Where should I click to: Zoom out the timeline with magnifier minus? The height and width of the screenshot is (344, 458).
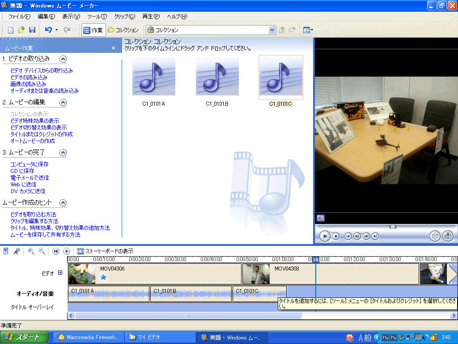click(x=42, y=251)
